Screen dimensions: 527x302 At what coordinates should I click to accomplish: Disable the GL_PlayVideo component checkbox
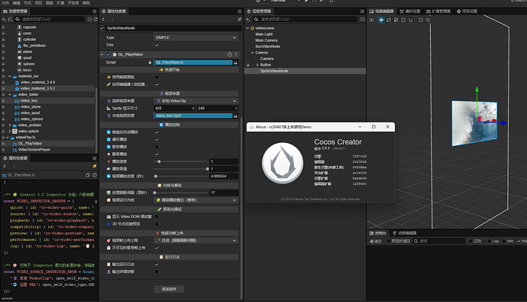pos(108,54)
